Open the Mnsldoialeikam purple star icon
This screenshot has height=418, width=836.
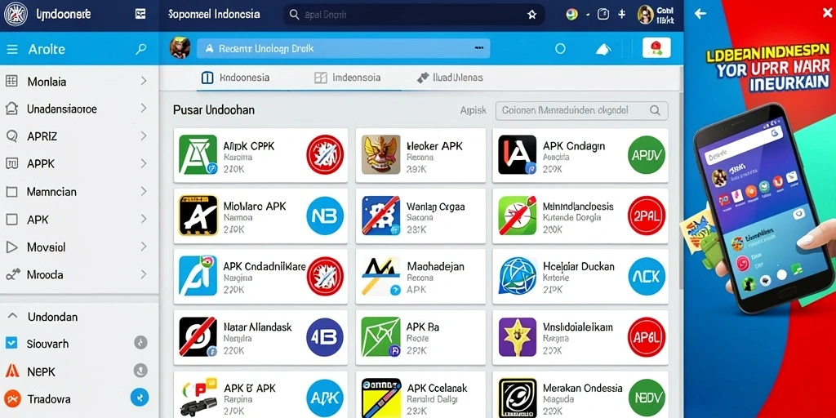point(517,337)
